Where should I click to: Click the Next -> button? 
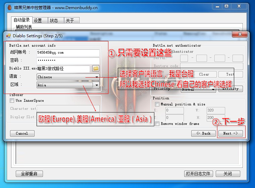[231, 133]
